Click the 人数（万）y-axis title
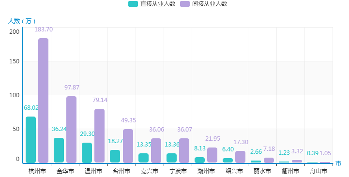The height and width of the screenshot is (177, 349). click(x=22, y=21)
